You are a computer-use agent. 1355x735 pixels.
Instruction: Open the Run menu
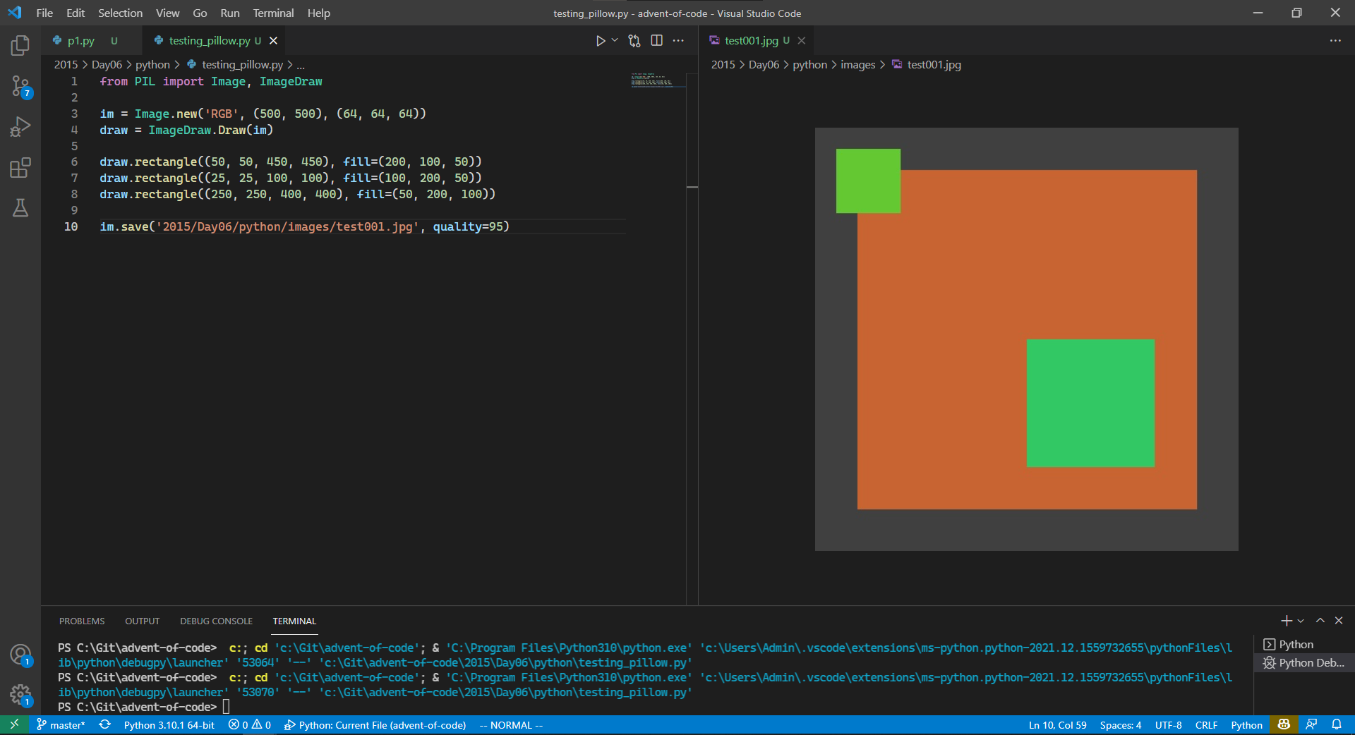click(x=229, y=13)
